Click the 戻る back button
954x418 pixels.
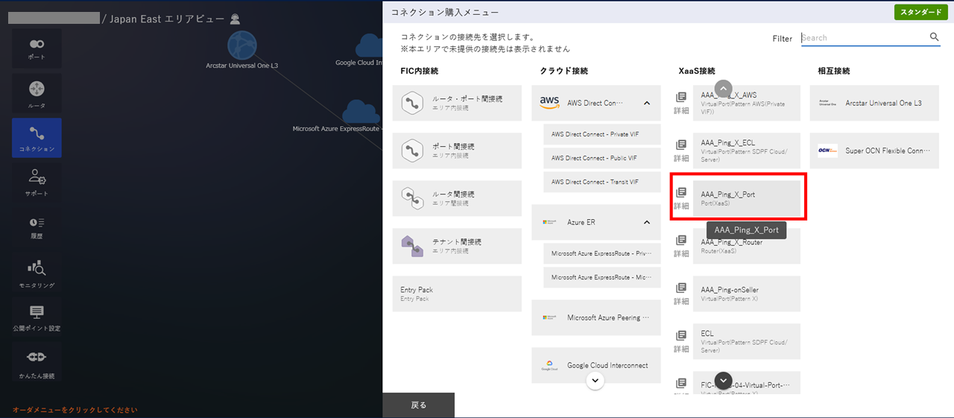[x=419, y=405]
